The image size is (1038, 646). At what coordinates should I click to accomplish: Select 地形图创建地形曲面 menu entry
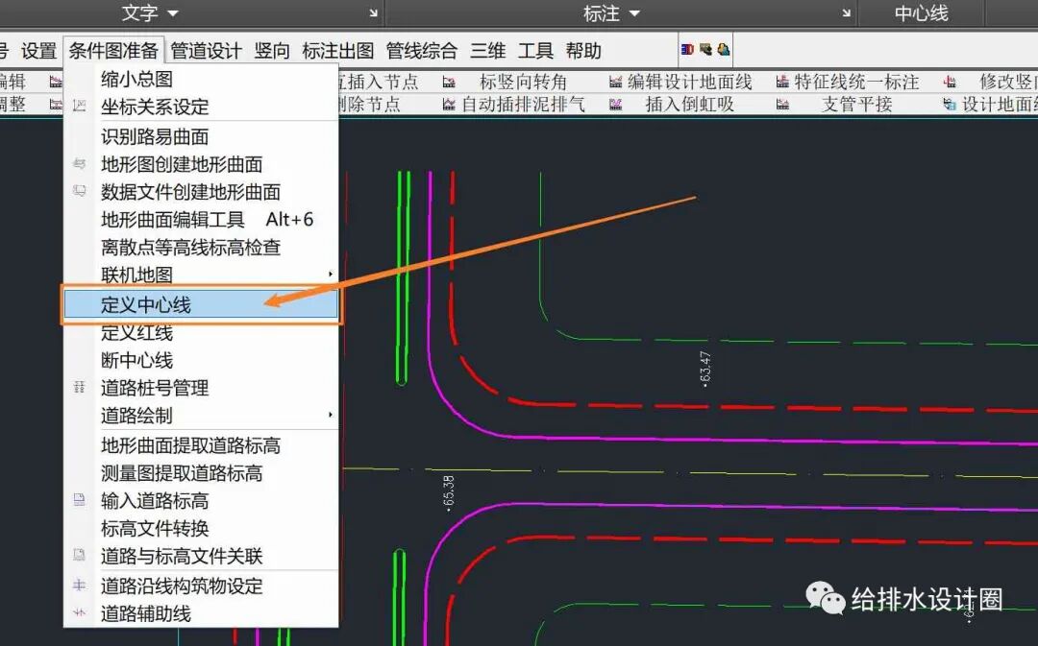pyautogui.click(x=201, y=164)
